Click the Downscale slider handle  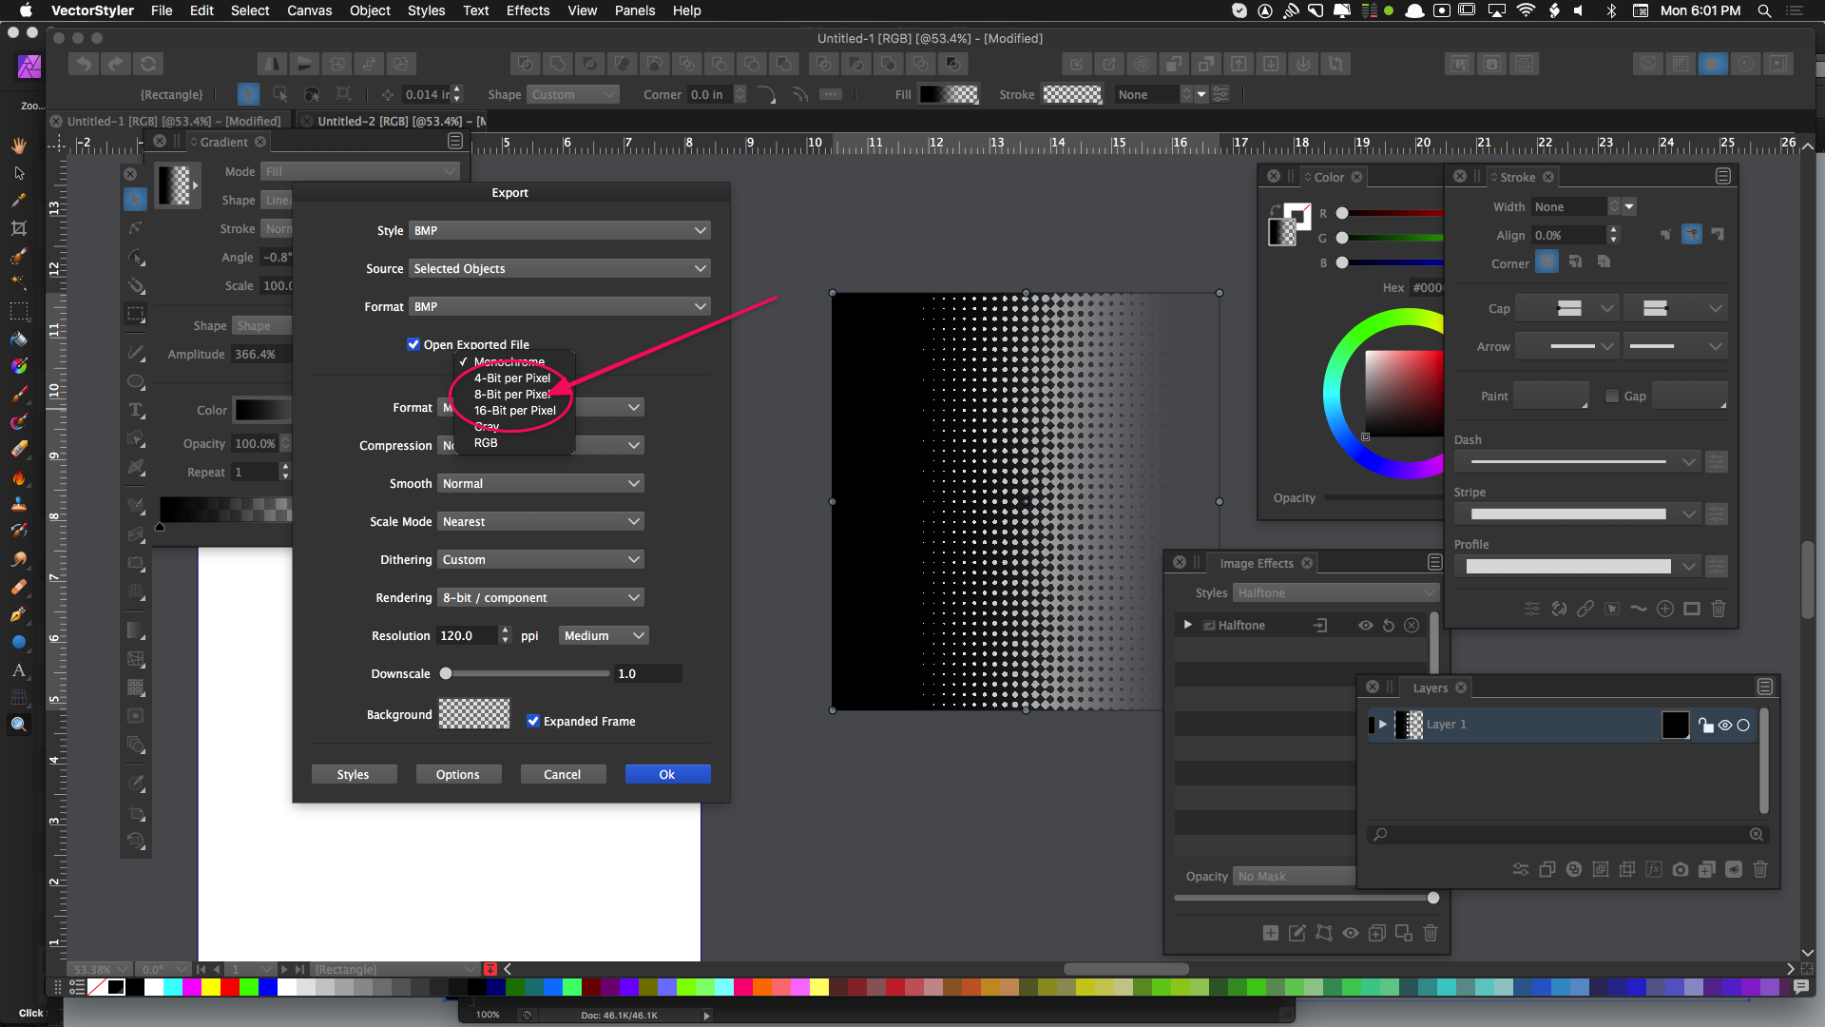coord(446,673)
